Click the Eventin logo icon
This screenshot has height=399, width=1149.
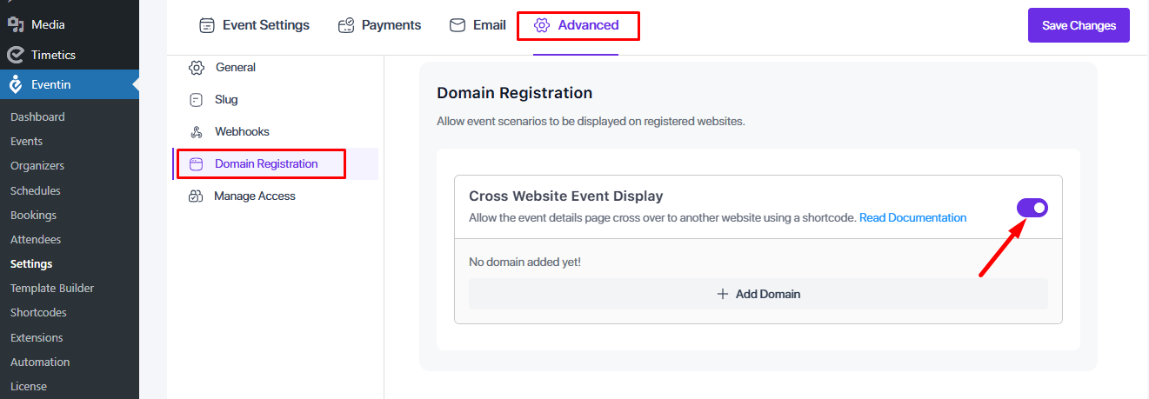pyautogui.click(x=15, y=85)
